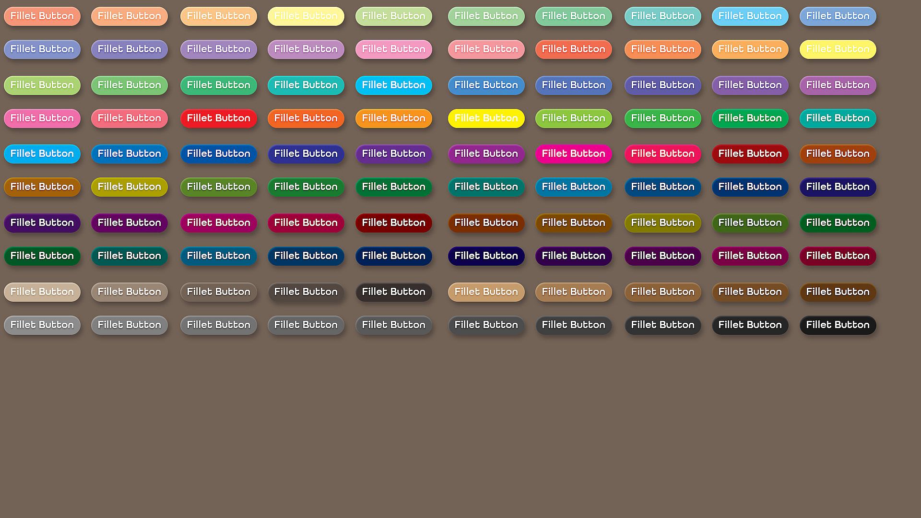The height and width of the screenshot is (518, 921).
Task: Click the hot magenta pink Fillet Button
Action: [573, 153]
